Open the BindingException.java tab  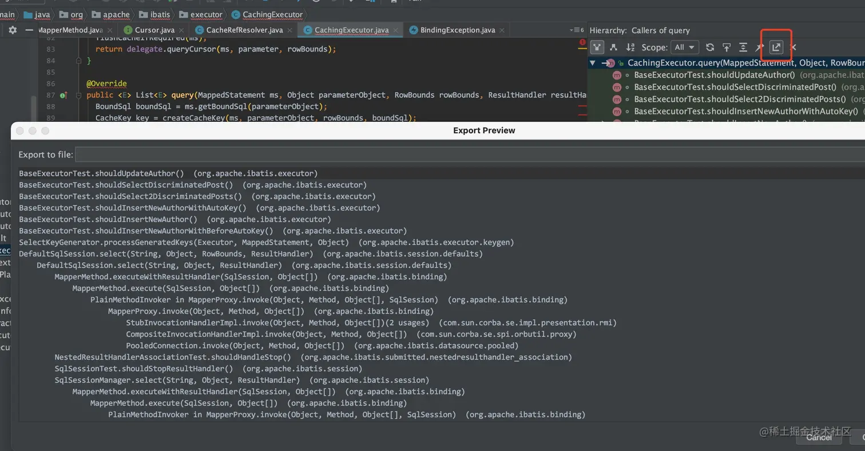[458, 30]
